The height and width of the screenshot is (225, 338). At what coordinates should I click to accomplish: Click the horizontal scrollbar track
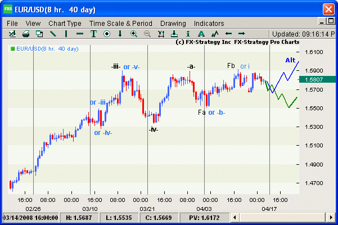click(282, 218)
